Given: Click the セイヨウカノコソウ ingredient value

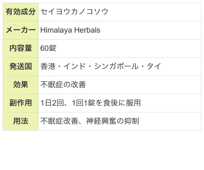Looking at the screenshot, I should point(74,12).
